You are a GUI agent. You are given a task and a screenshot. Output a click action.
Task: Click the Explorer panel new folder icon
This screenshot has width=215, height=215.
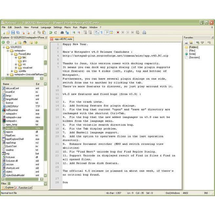pos(20,42)
